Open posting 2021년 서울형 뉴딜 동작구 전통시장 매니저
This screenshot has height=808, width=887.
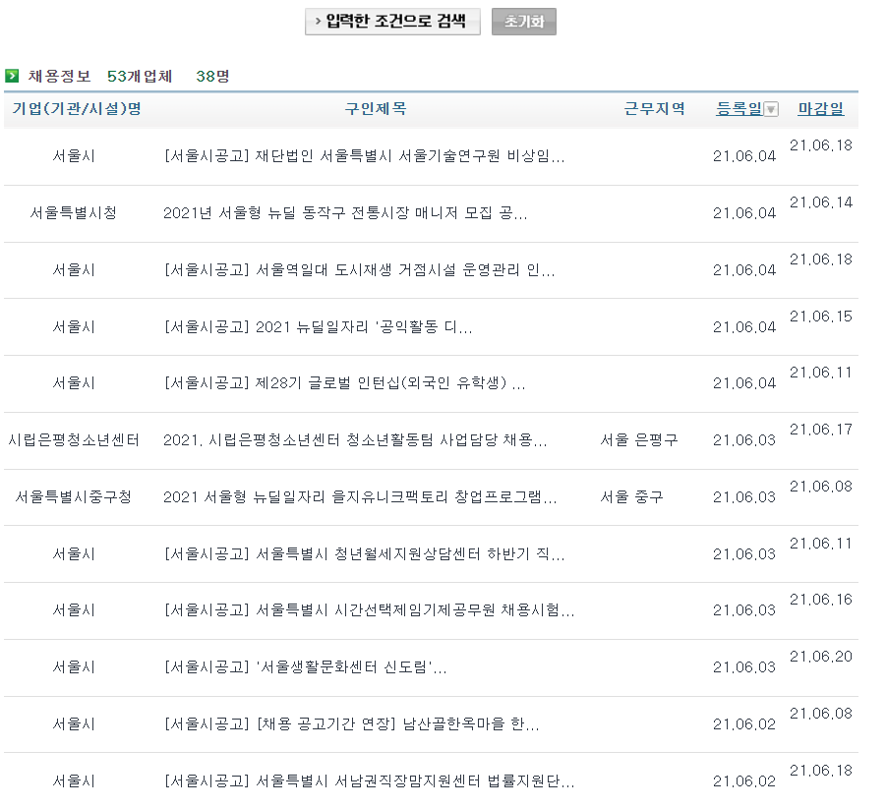345,213
